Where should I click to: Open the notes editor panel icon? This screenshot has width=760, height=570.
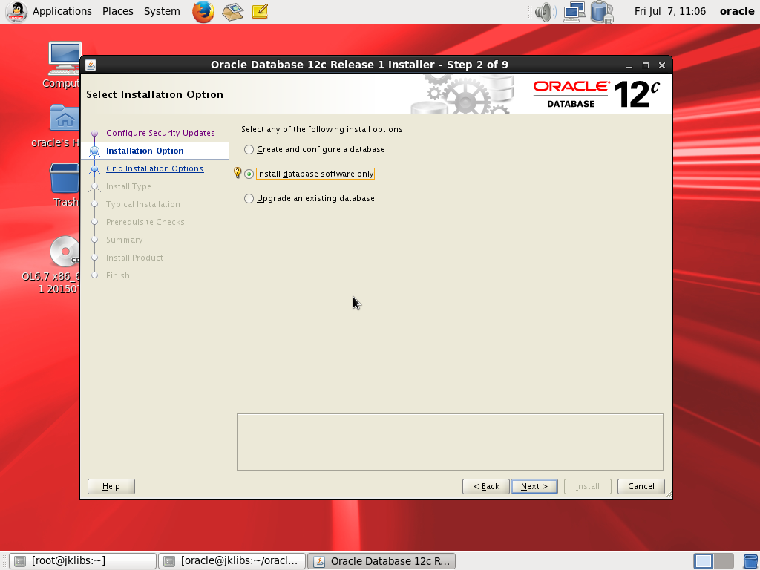(x=260, y=11)
